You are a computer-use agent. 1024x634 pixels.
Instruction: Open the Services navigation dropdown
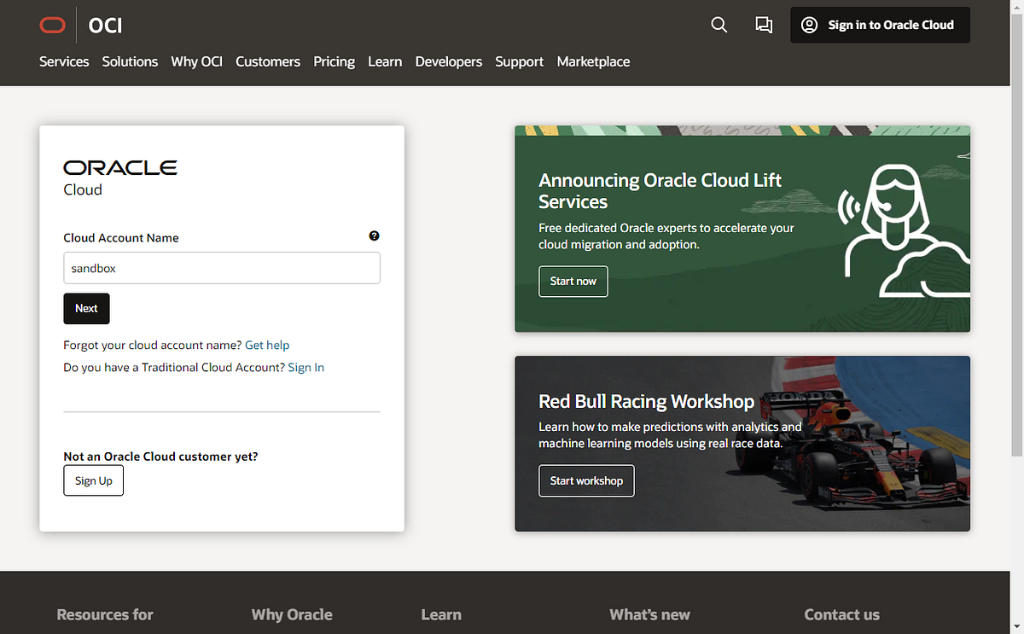tap(64, 61)
